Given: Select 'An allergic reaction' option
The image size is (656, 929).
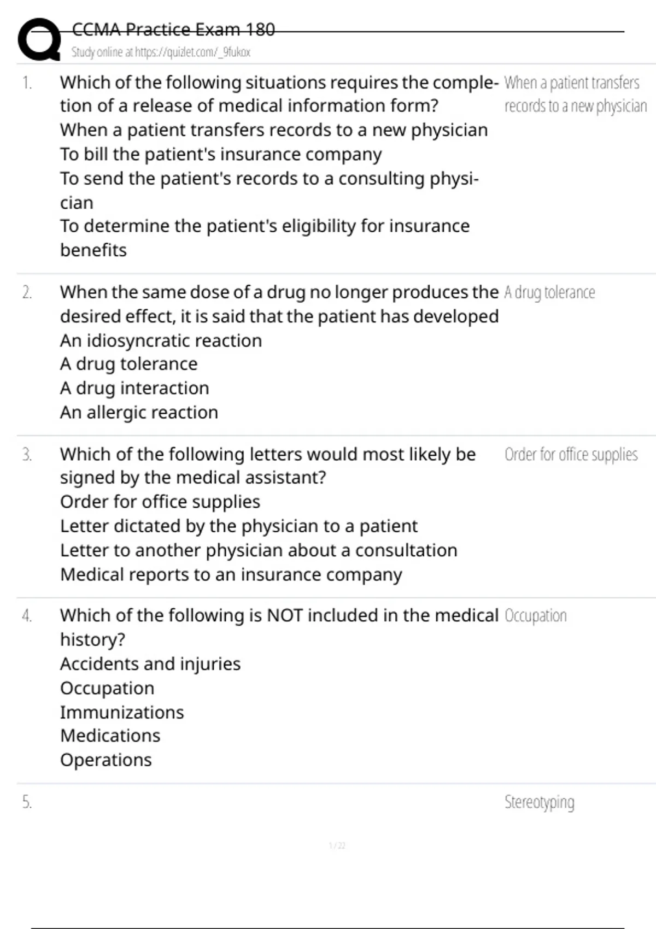Looking at the screenshot, I should click(139, 412).
